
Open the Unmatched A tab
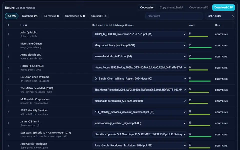(x=75, y=16)
